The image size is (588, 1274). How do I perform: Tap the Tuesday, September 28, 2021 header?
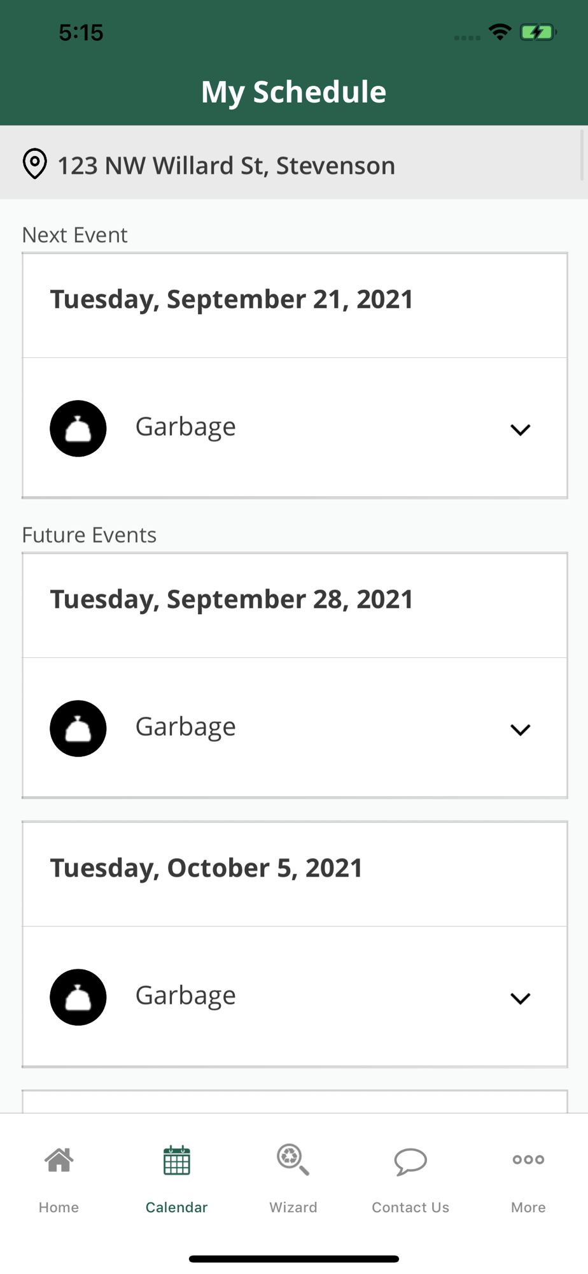tap(232, 599)
